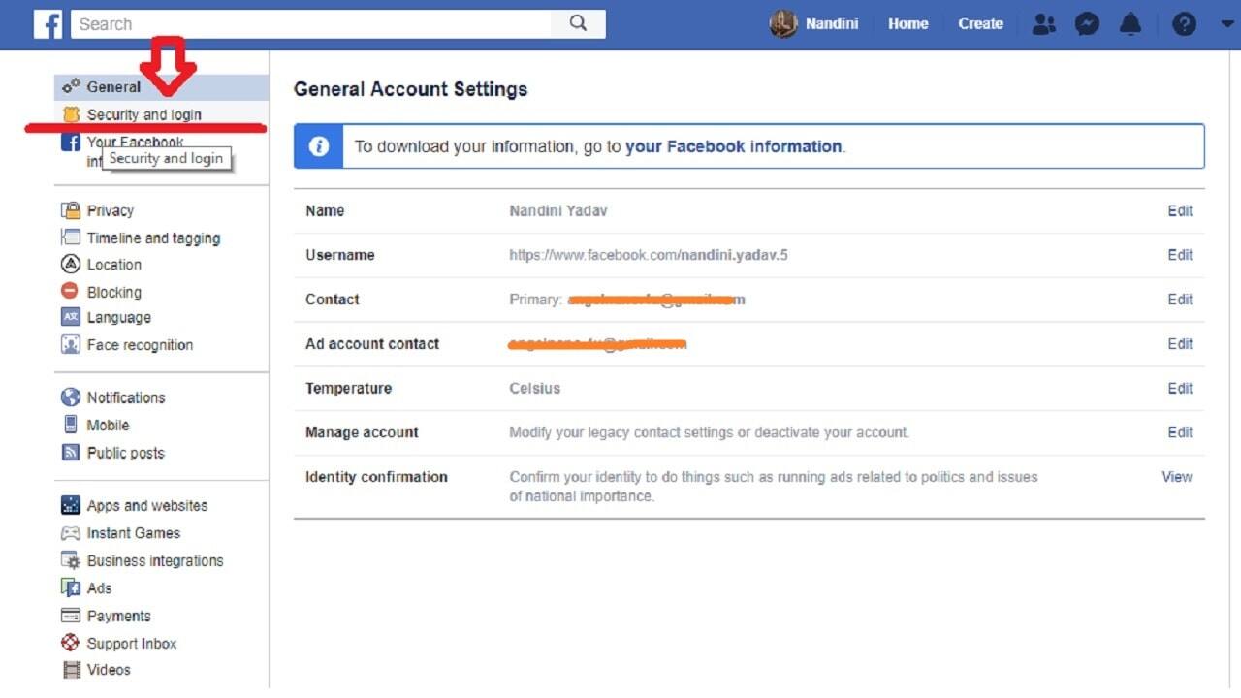Edit the Ad account contact row

tap(1180, 344)
